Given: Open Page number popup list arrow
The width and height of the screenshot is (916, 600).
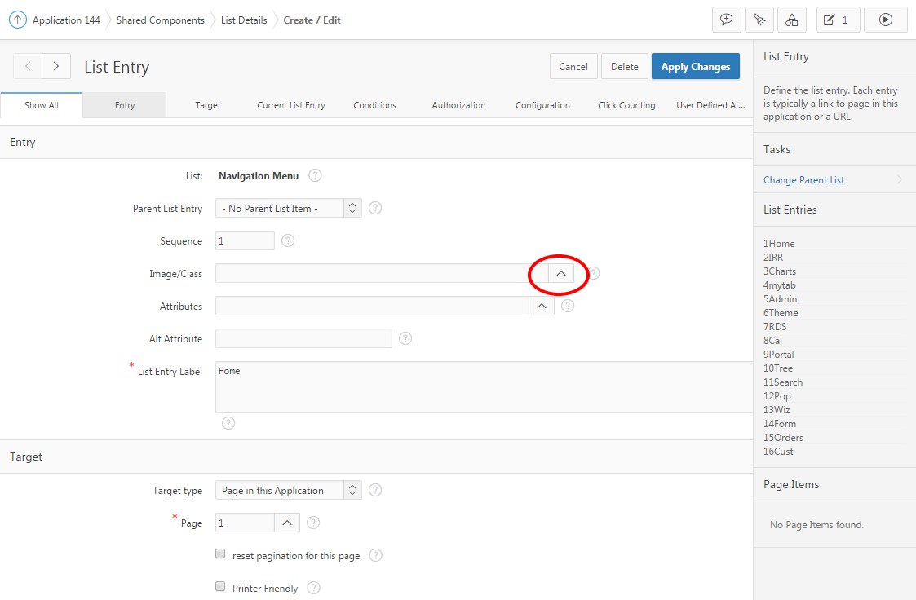Looking at the screenshot, I should tap(287, 523).
